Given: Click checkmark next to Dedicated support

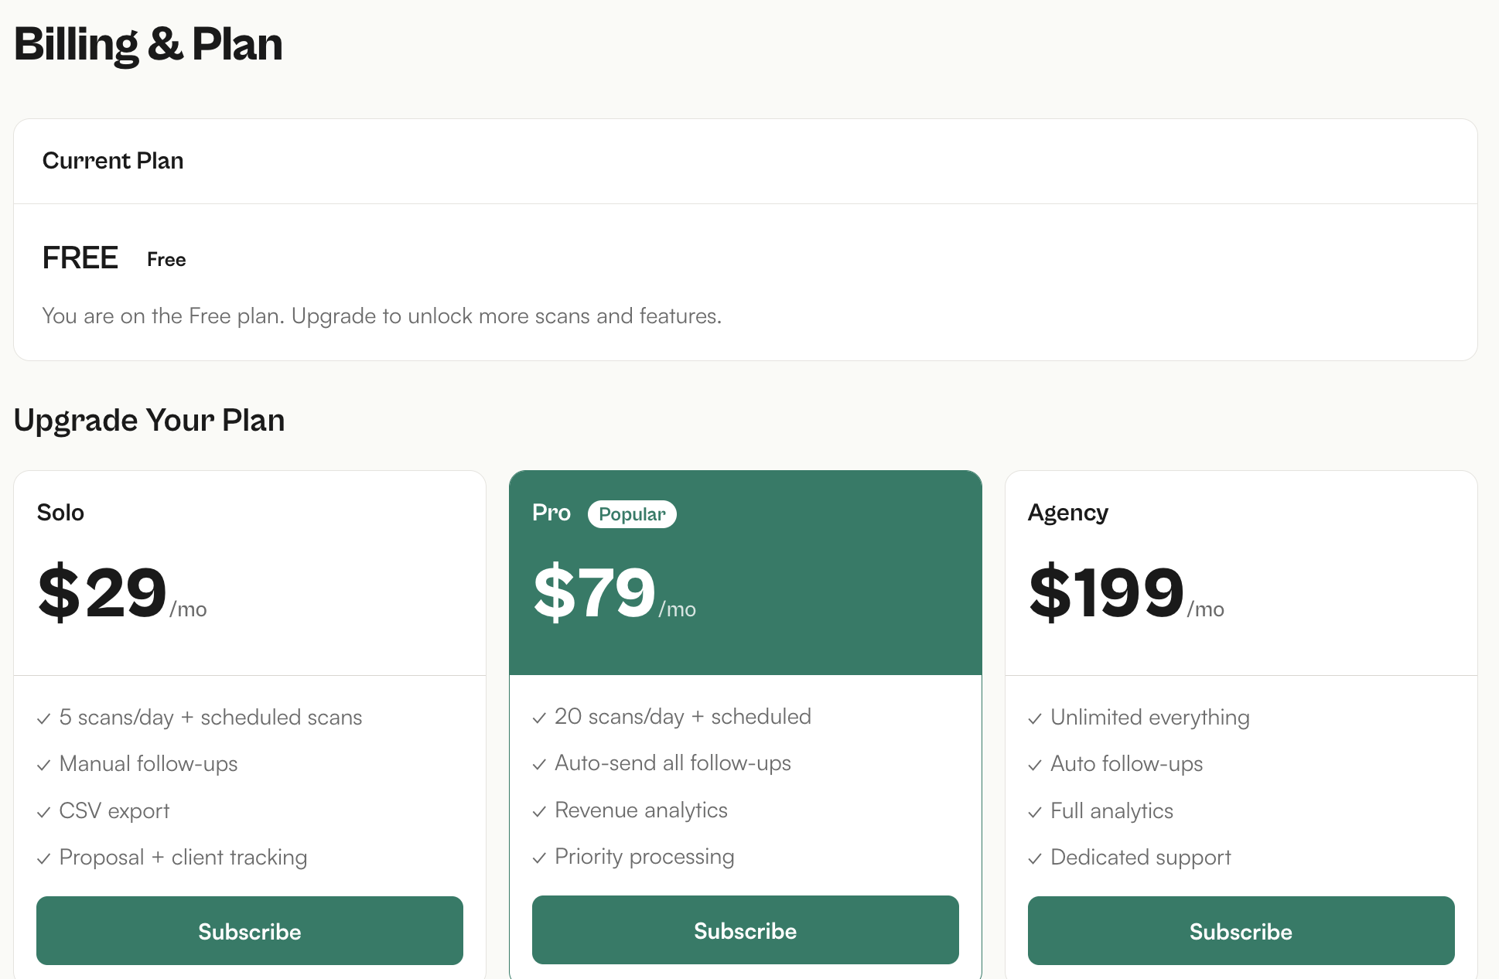Looking at the screenshot, I should (x=1035, y=858).
